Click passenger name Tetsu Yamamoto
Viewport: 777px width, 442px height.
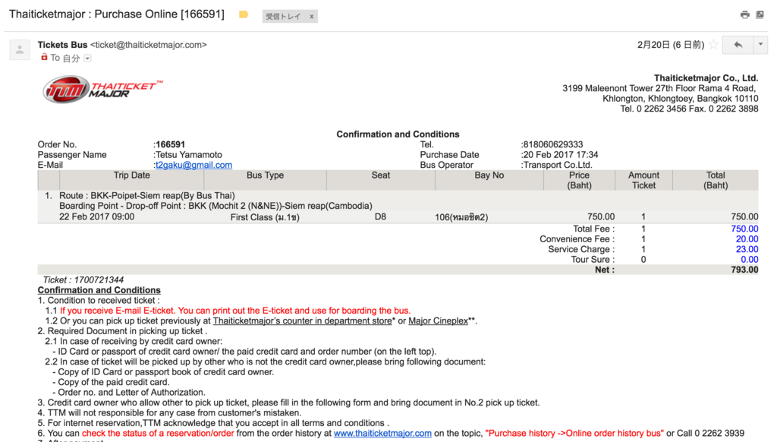(189, 155)
